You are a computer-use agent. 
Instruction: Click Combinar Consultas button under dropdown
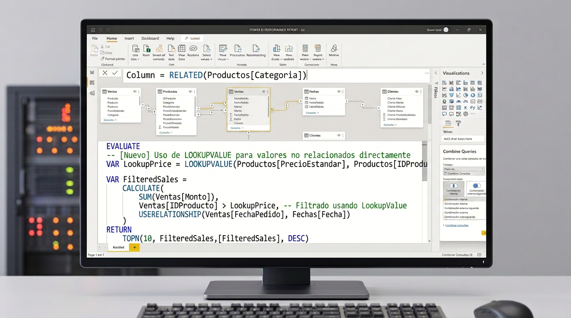tap(464, 173)
